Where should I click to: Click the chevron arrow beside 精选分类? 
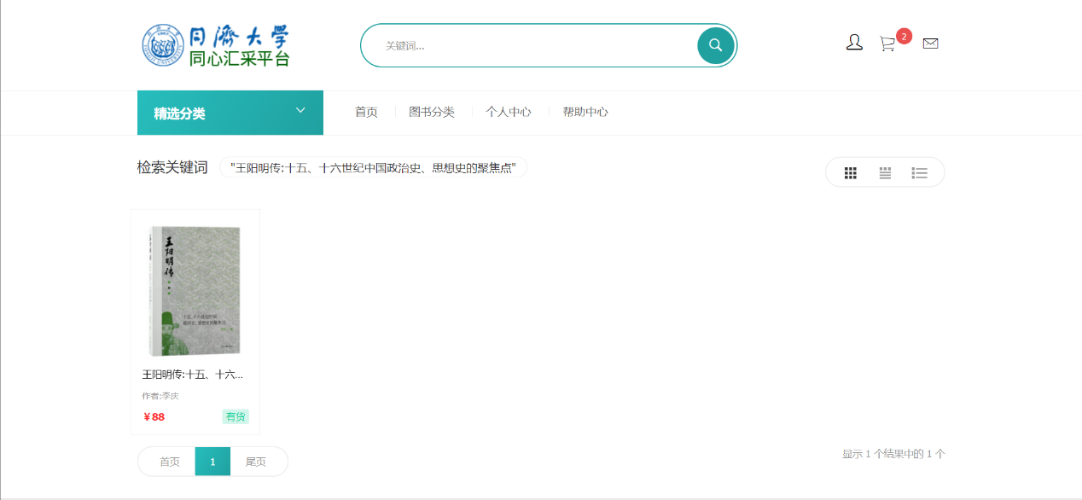[x=300, y=110]
